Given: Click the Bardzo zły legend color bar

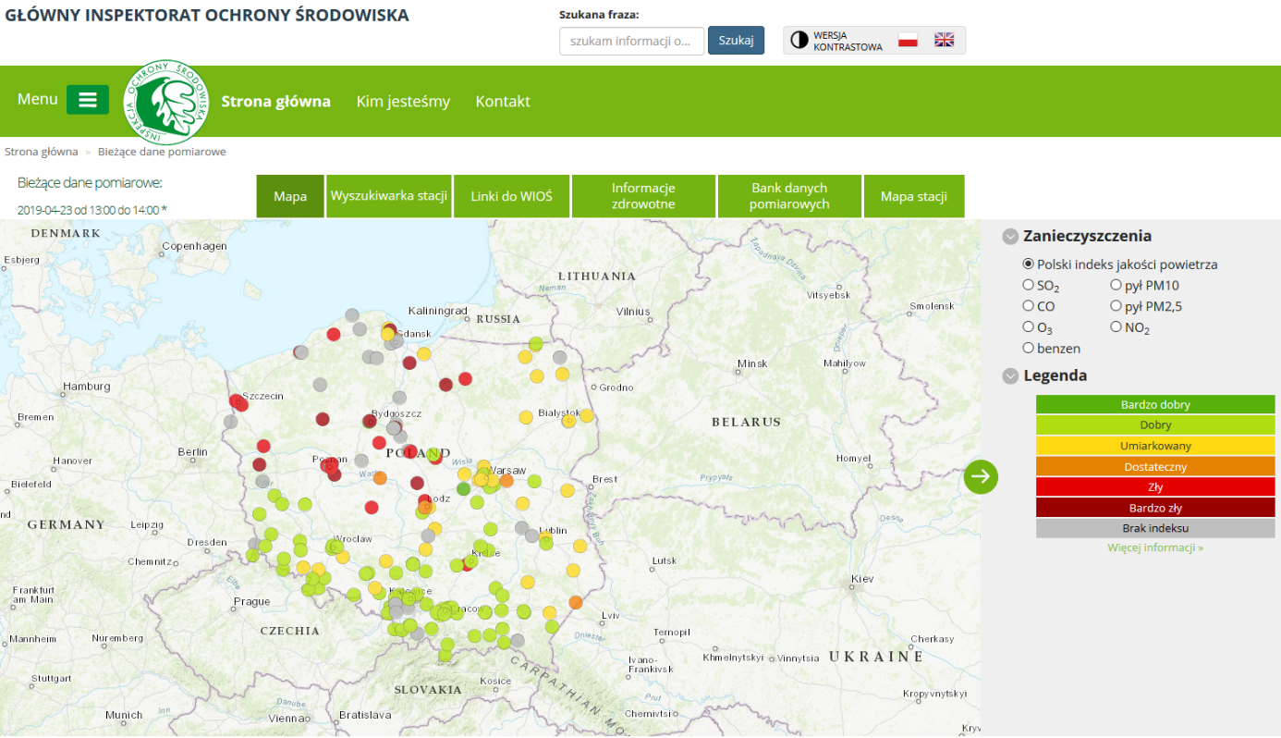Looking at the screenshot, I should point(1155,508).
